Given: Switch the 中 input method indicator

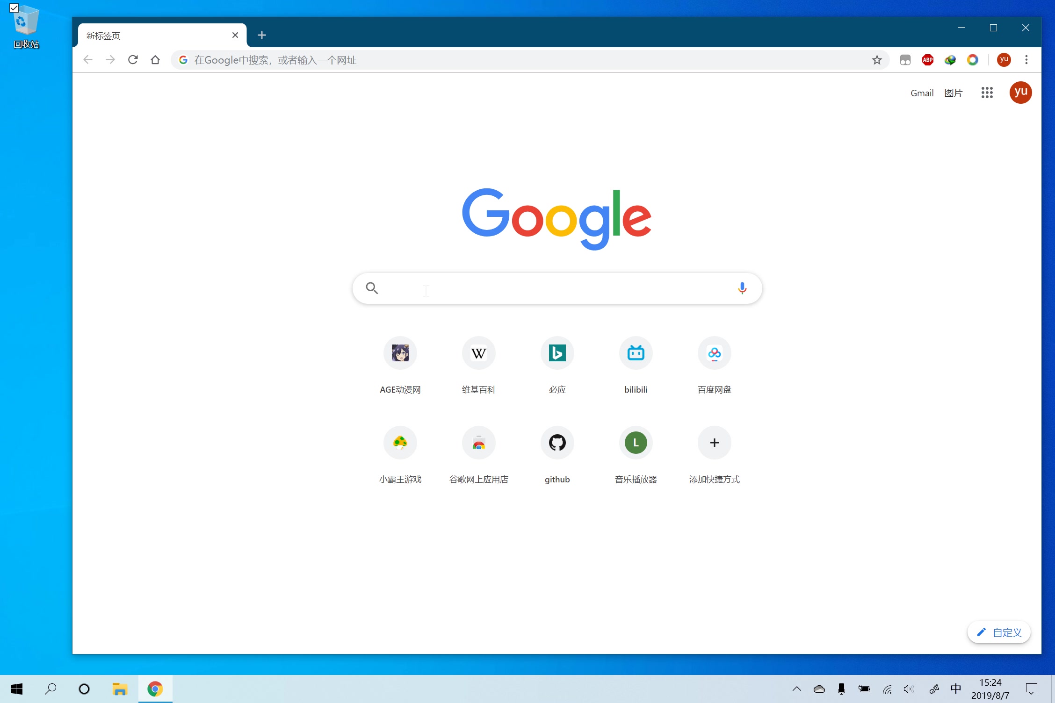Looking at the screenshot, I should (956, 689).
